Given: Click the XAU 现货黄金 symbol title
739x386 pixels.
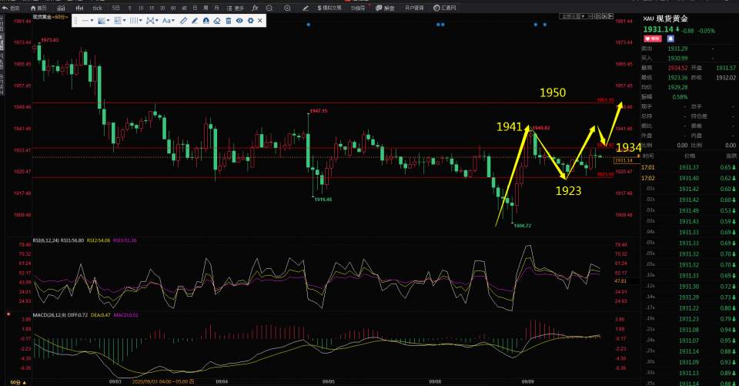Looking at the screenshot, I should click(665, 18).
